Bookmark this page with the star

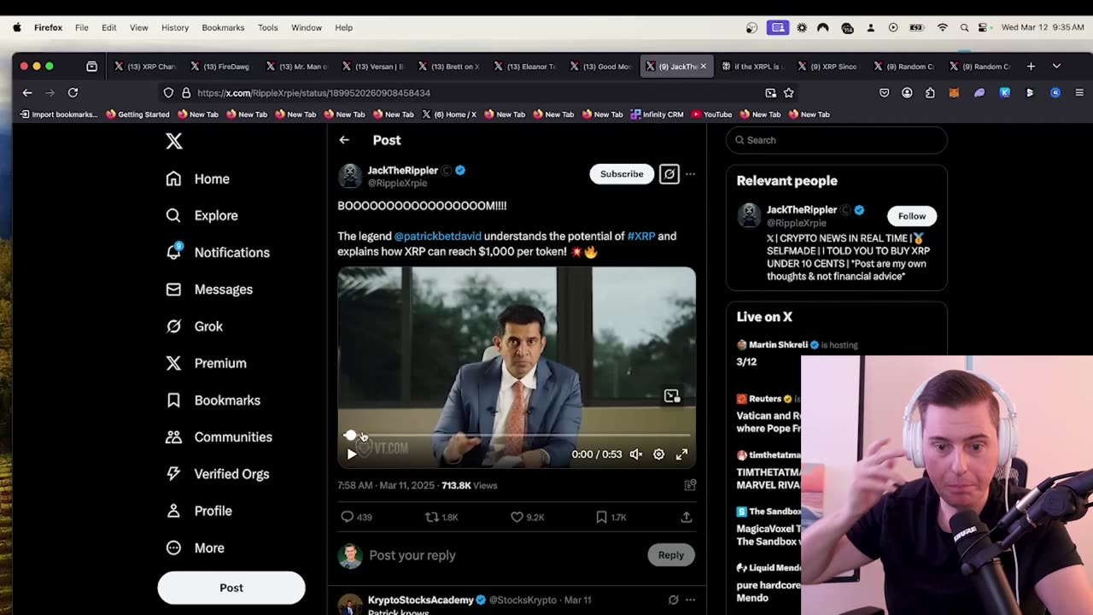click(789, 92)
